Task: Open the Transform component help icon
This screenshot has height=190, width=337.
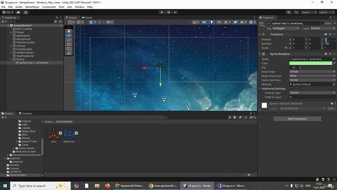Action: 326,34
